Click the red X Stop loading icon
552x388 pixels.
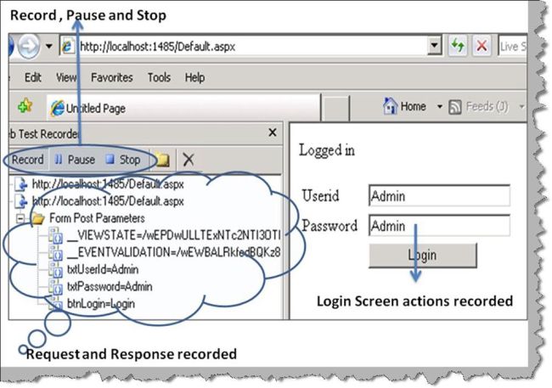coord(482,45)
